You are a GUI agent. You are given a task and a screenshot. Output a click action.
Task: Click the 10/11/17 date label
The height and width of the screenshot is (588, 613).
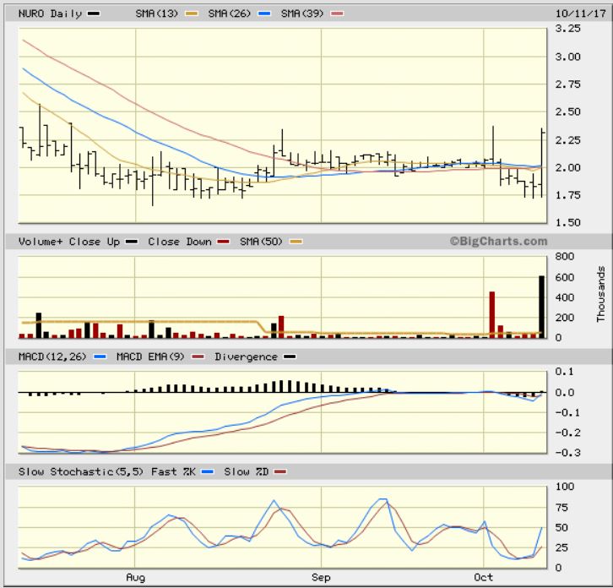pos(580,14)
